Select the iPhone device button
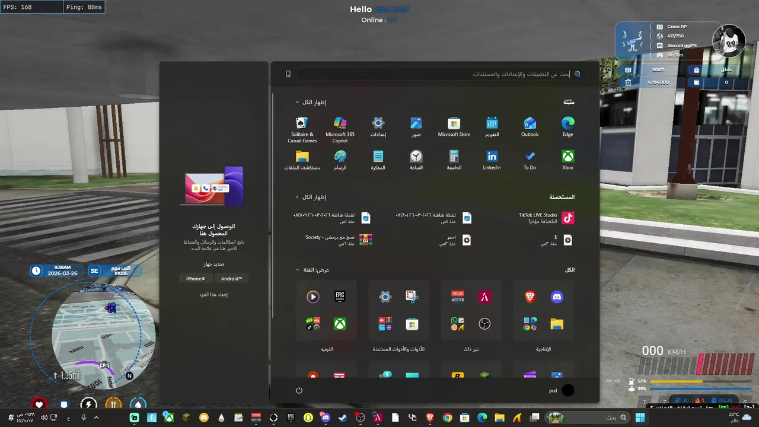This screenshot has width=759, height=427. point(196,279)
